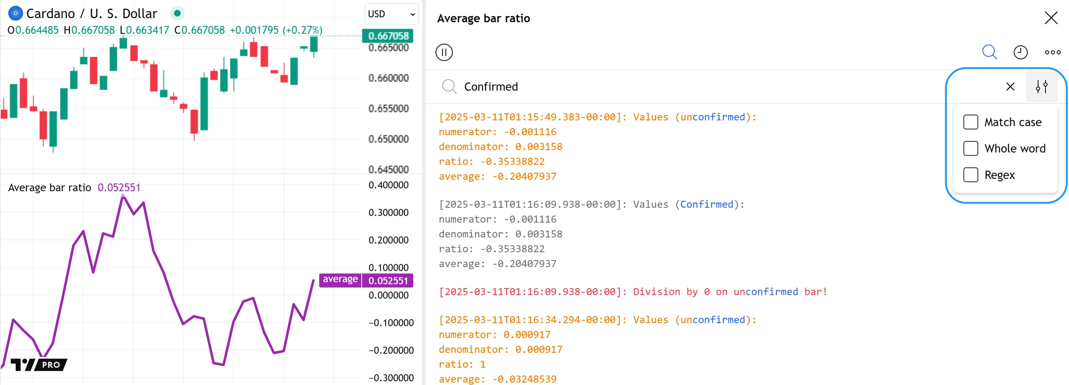
Task: Pause the log output
Action: coord(444,52)
